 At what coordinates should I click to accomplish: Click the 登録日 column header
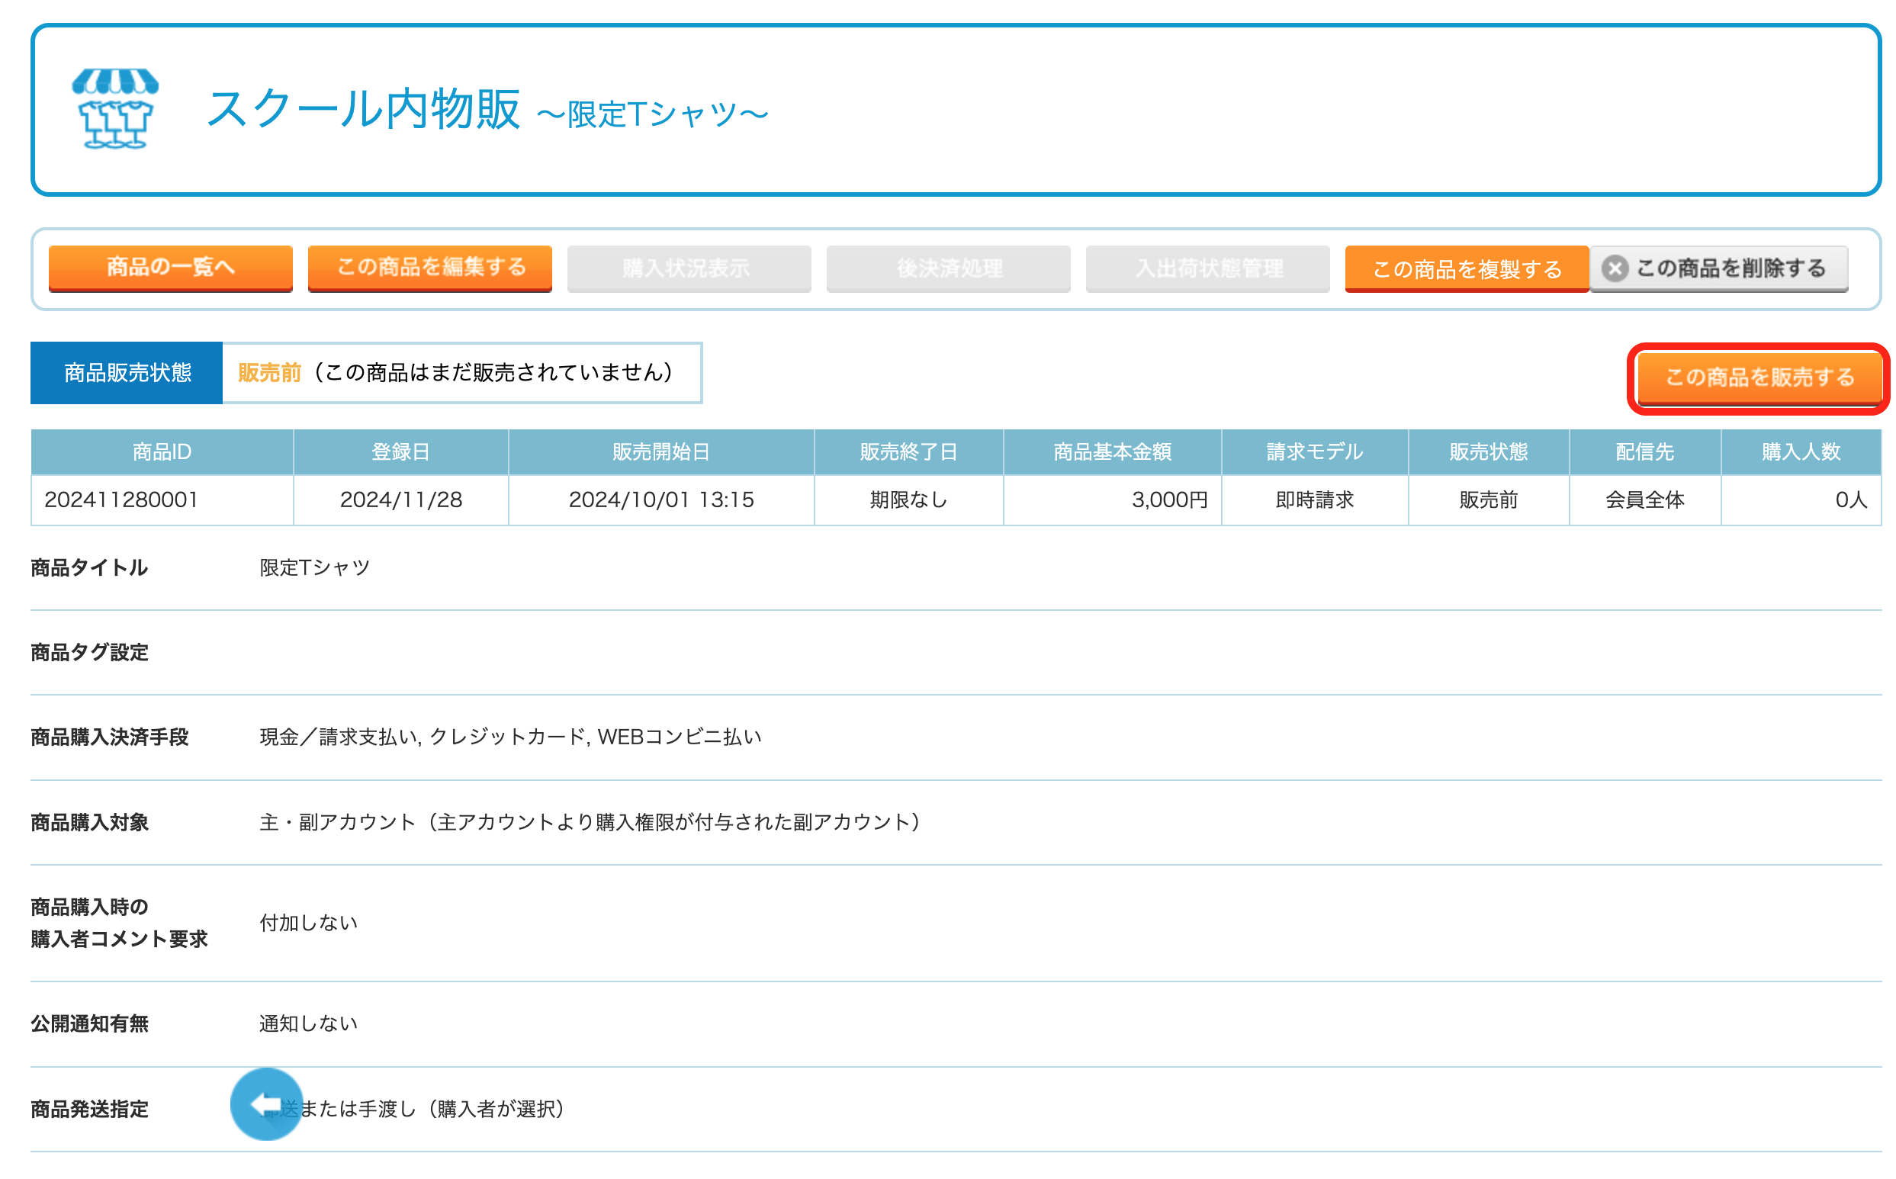pyautogui.click(x=400, y=452)
